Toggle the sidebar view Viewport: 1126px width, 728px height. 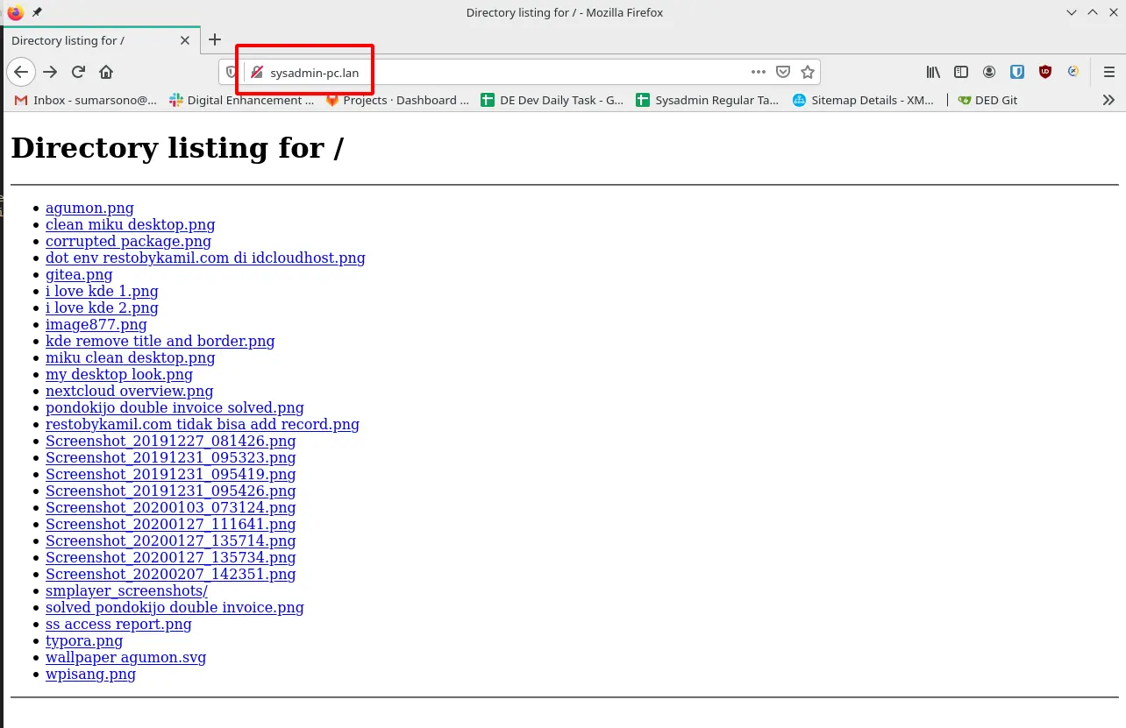pos(961,72)
